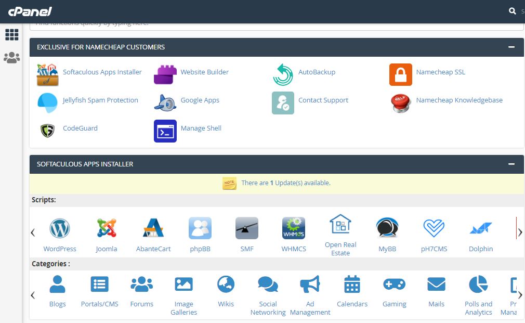Click the sidebar User Manager people icon
525x323 pixels.
tap(12, 58)
